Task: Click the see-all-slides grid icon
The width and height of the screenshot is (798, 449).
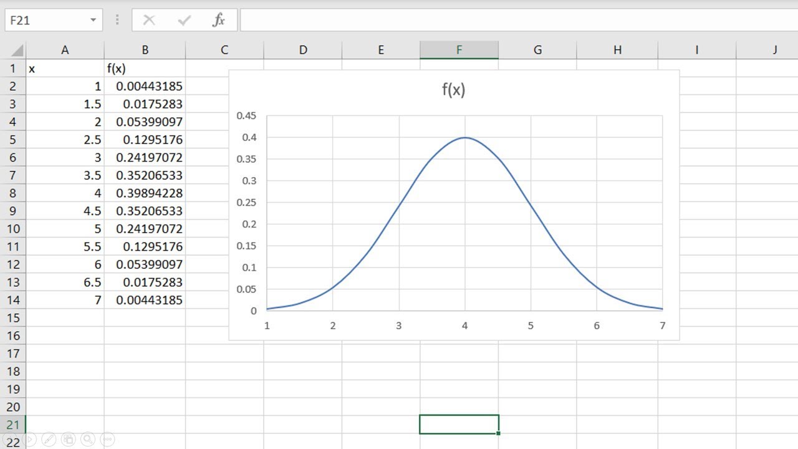Action: [x=68, y=439]
